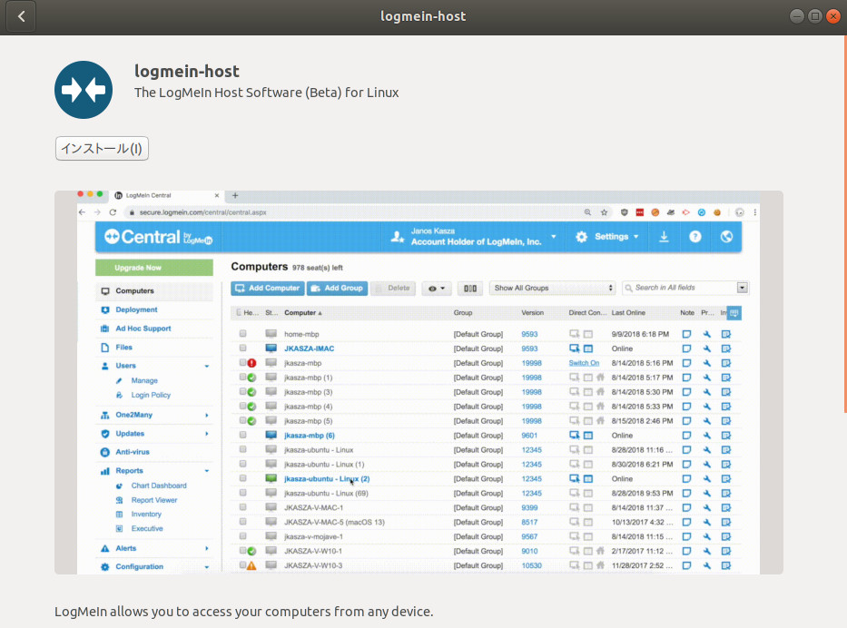Select the Inventory report icon
847x628 pixels.
[119, 513]
